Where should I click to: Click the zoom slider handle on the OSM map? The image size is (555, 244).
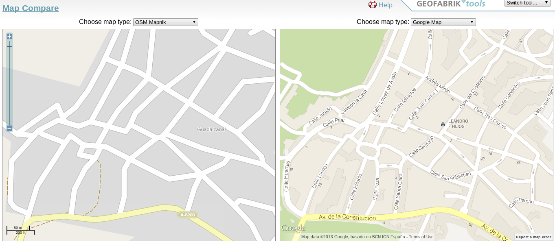pyautogui.click(x=9, y=46)
